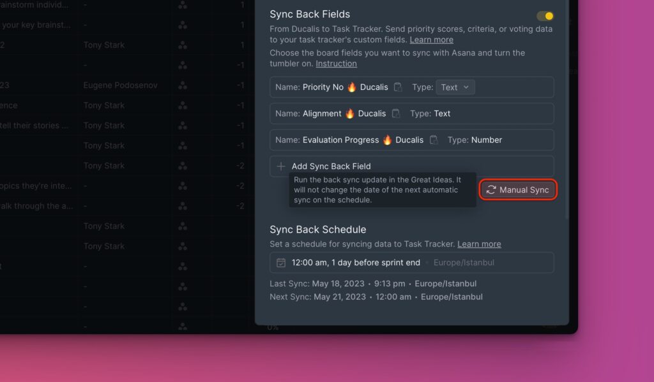The height and width of the screenshot is (382, 654).
Task: Select the Evaluation Progress Ducalis field row
Action: pos(412,140)
